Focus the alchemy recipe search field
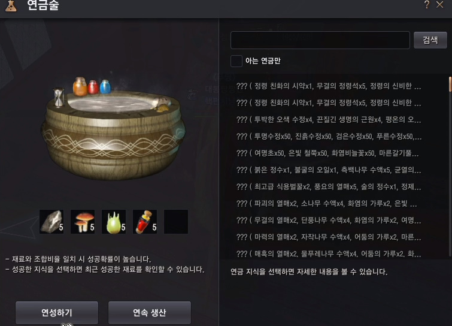This screenshot has height=326, width=452. [320, 40]
